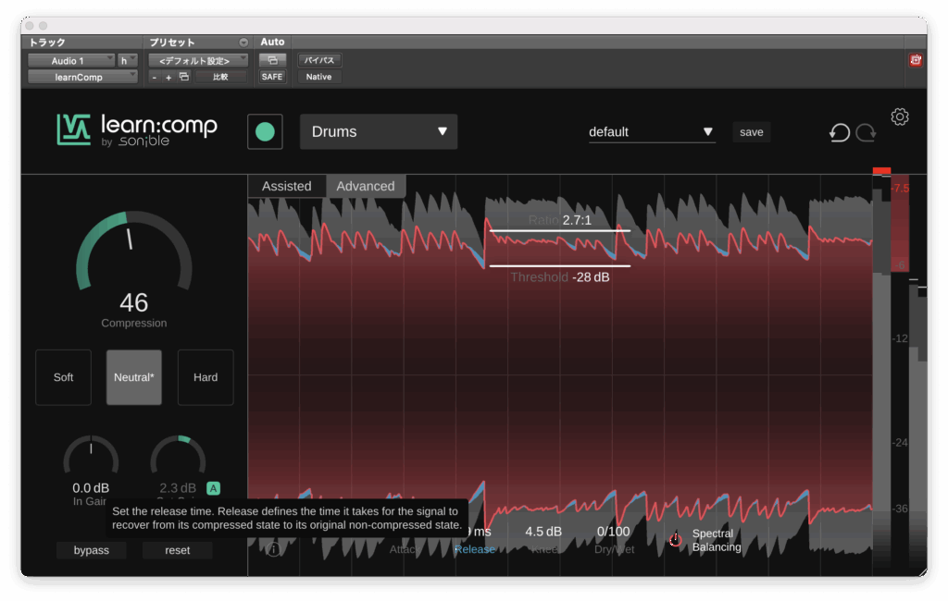
Task: Click the red target icon in header
Action: [916, 60]
